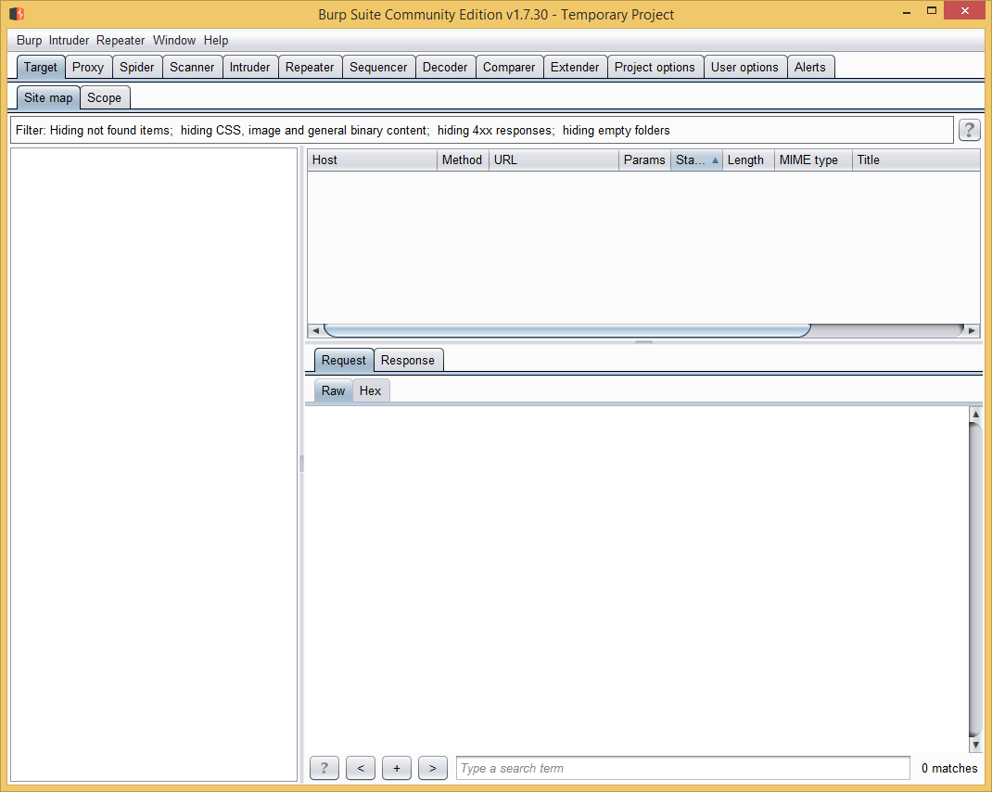This screenshot has width=992, height=792.
Task: Open the User options tab
Action: [x=744, y=67]
